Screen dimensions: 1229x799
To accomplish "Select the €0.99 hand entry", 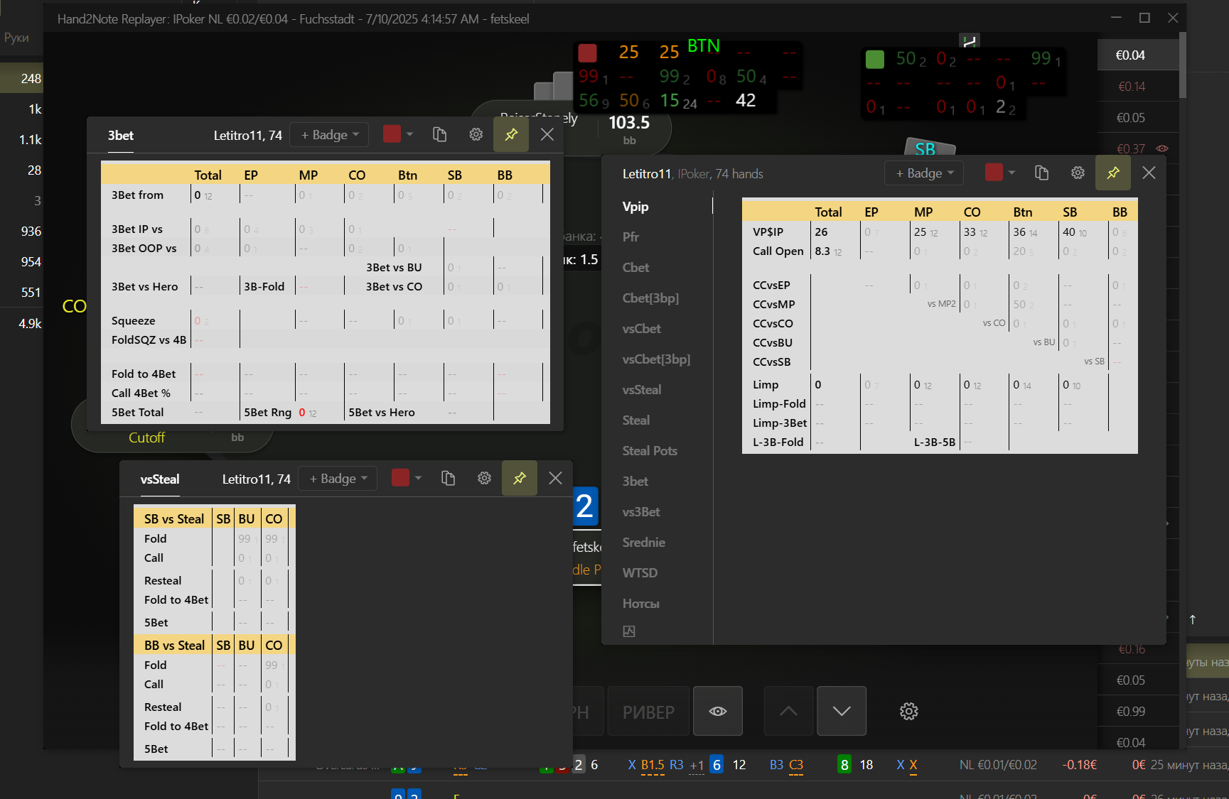I will click(x=1138, y=712).
